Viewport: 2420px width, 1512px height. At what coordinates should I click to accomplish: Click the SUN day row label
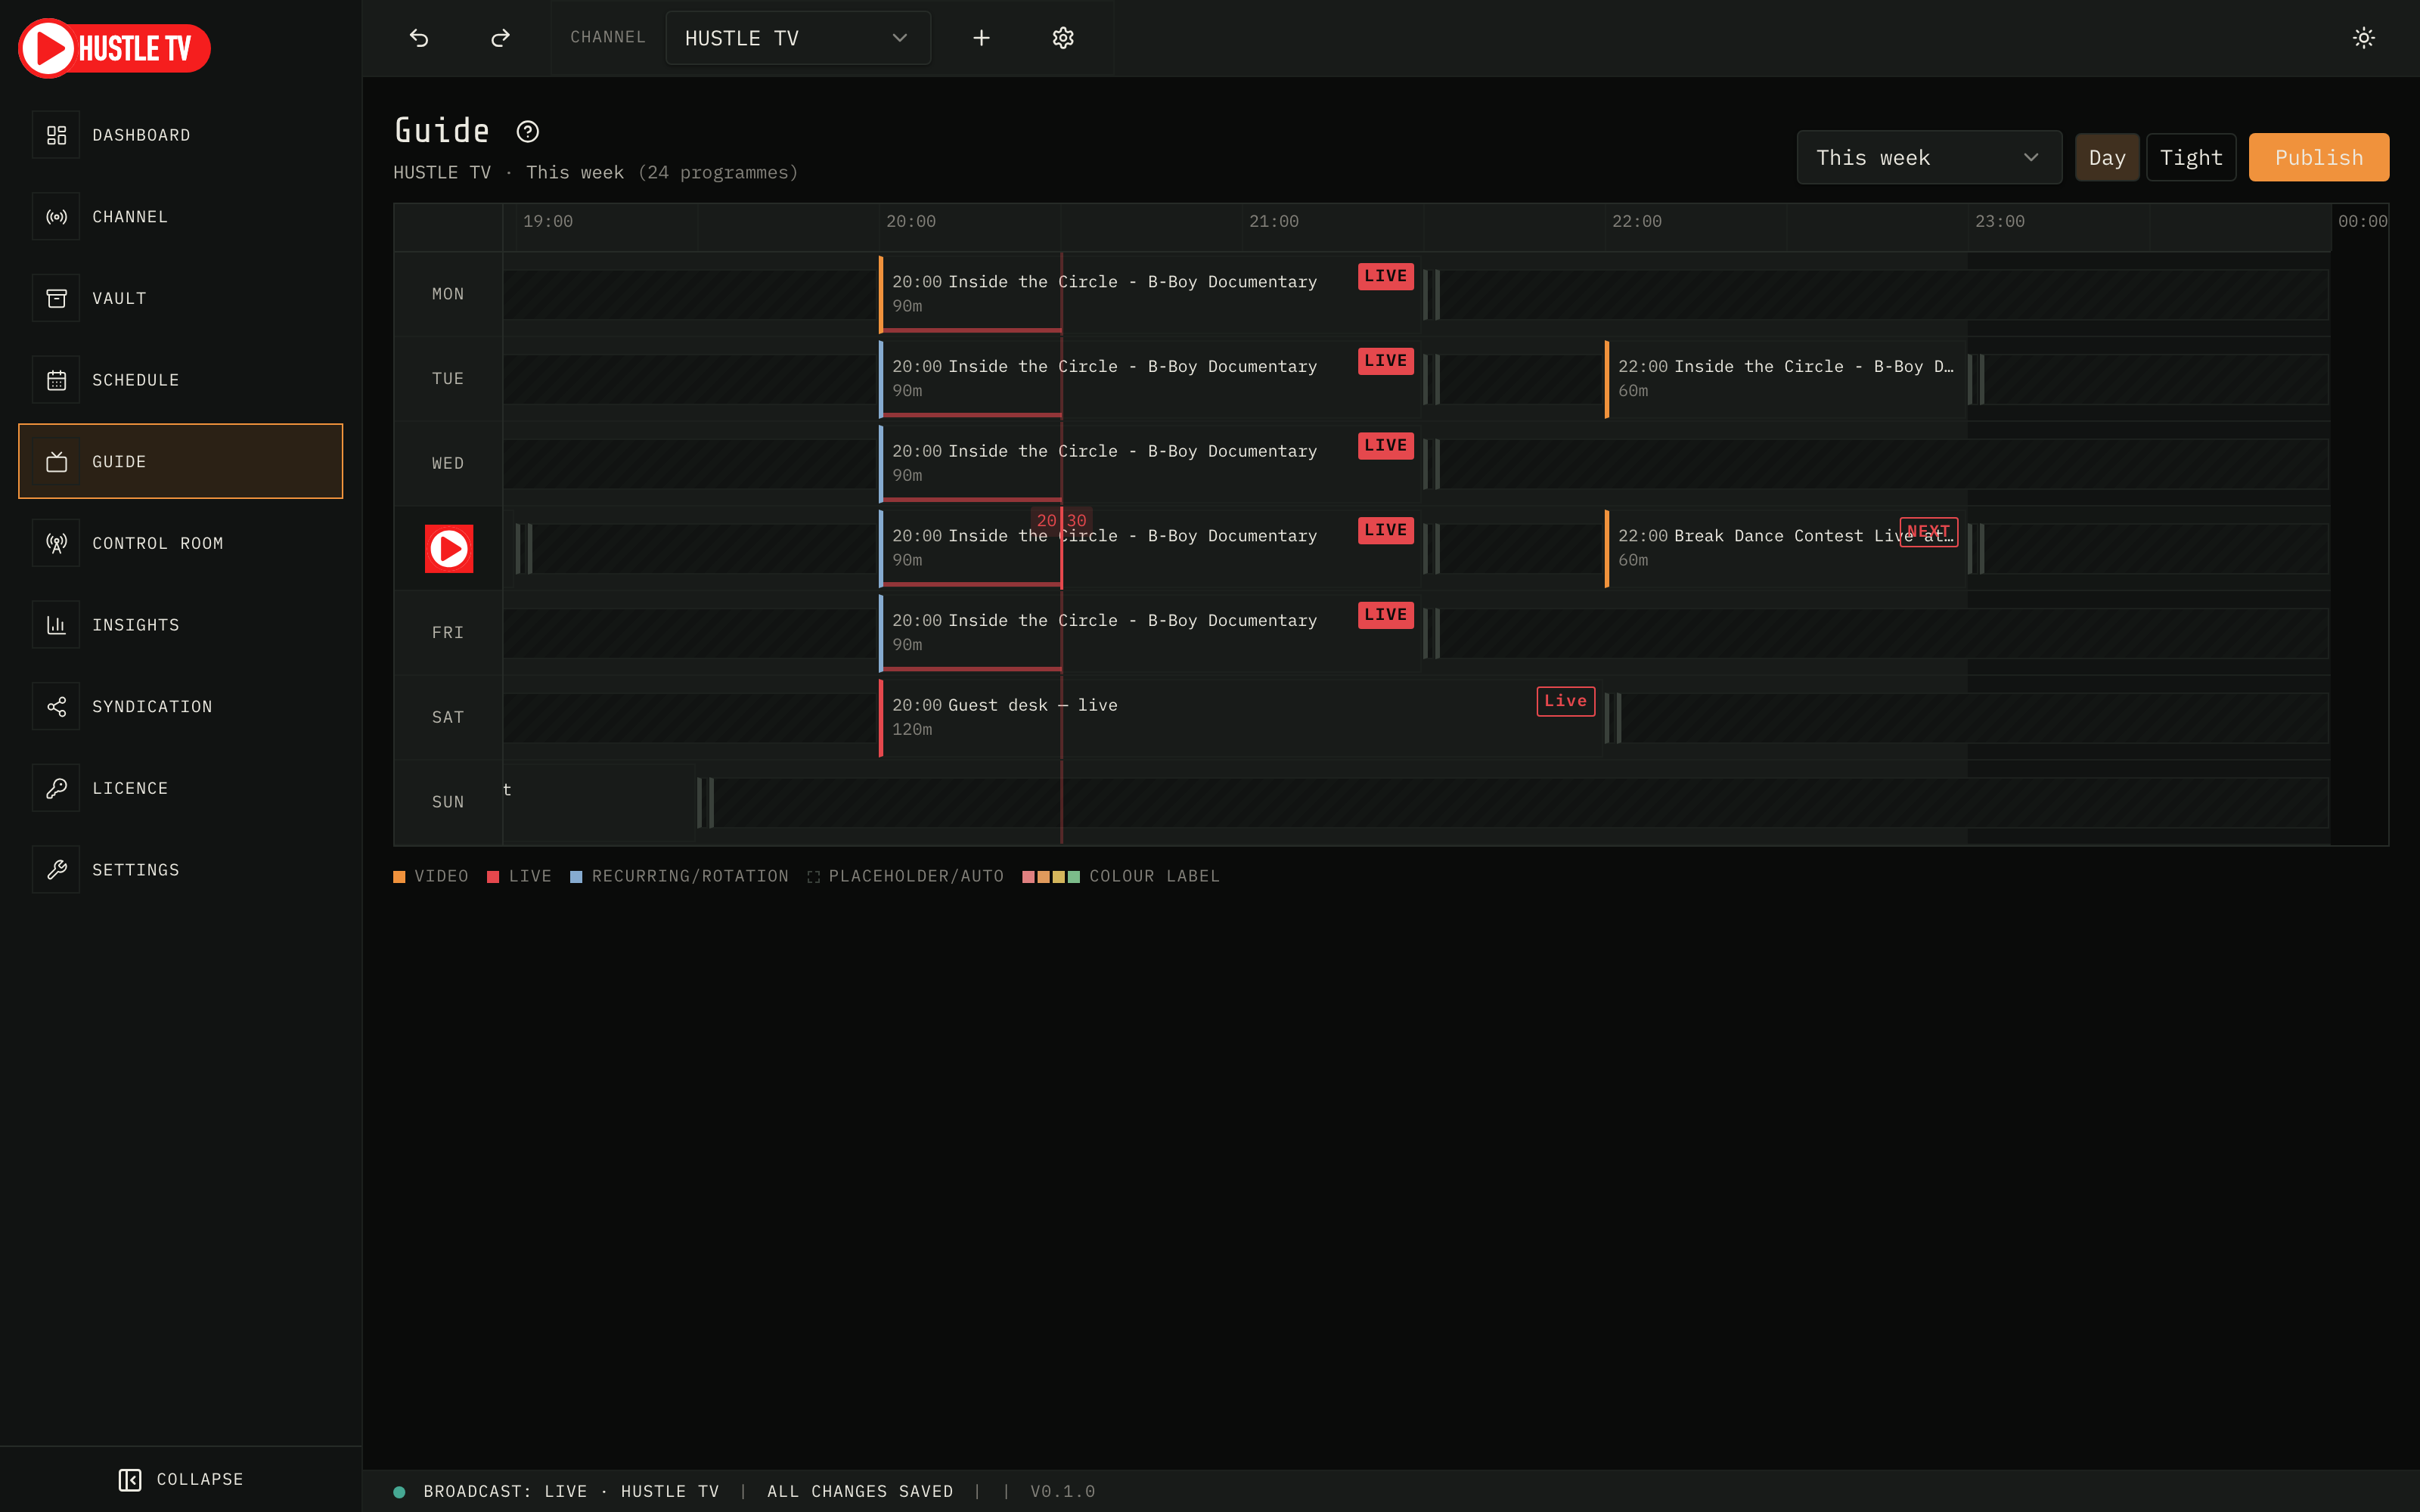tap(448, 802)
